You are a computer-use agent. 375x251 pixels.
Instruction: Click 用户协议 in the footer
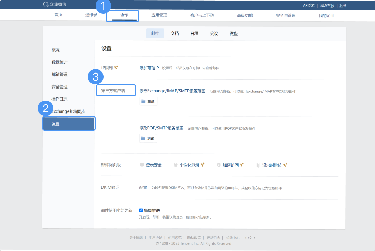(x=156, y=238)
